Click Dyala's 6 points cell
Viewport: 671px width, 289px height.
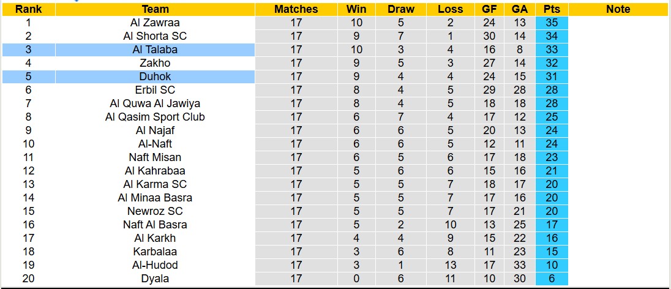(x=552, y=279)
